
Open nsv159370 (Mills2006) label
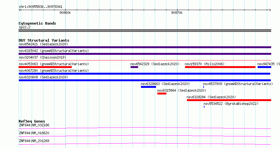coord(204,64)
